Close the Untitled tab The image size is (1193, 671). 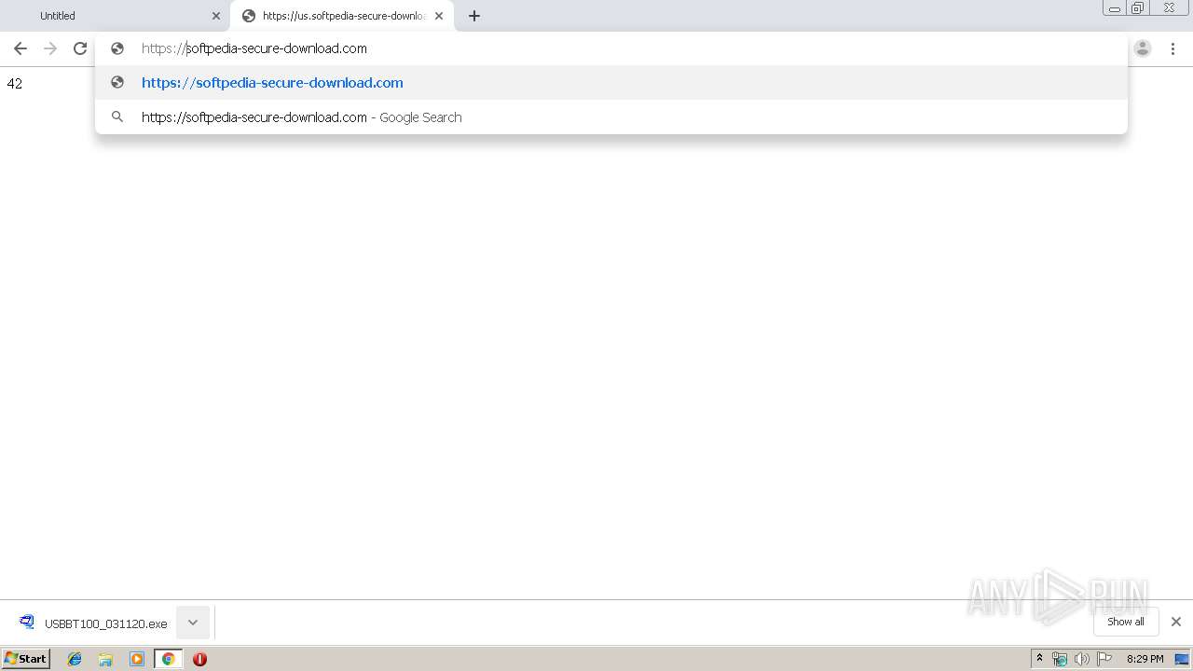216,16
